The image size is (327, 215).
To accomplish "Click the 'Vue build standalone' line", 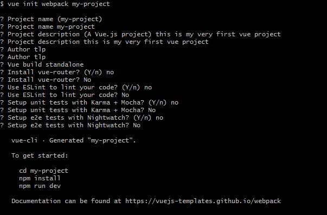I will click(42, 64).
